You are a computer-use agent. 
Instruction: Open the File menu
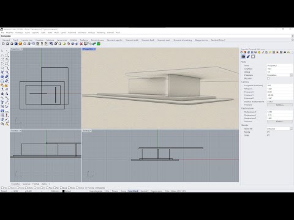2,32
